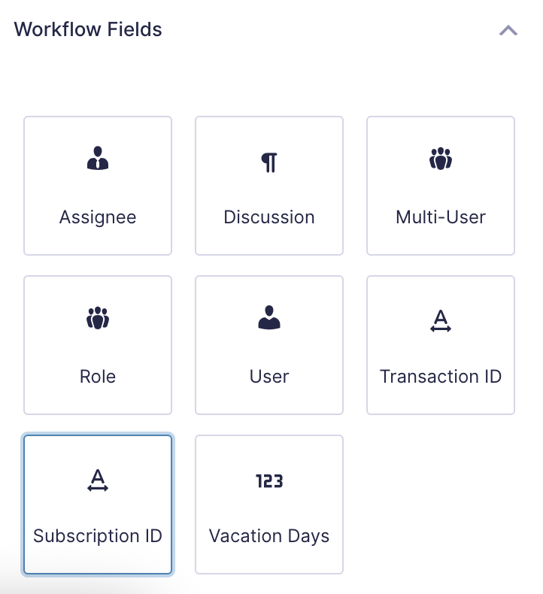Click the Multi-User group icon
The image size is (543, 594).
pyautogui.click(x=441, y=159)
